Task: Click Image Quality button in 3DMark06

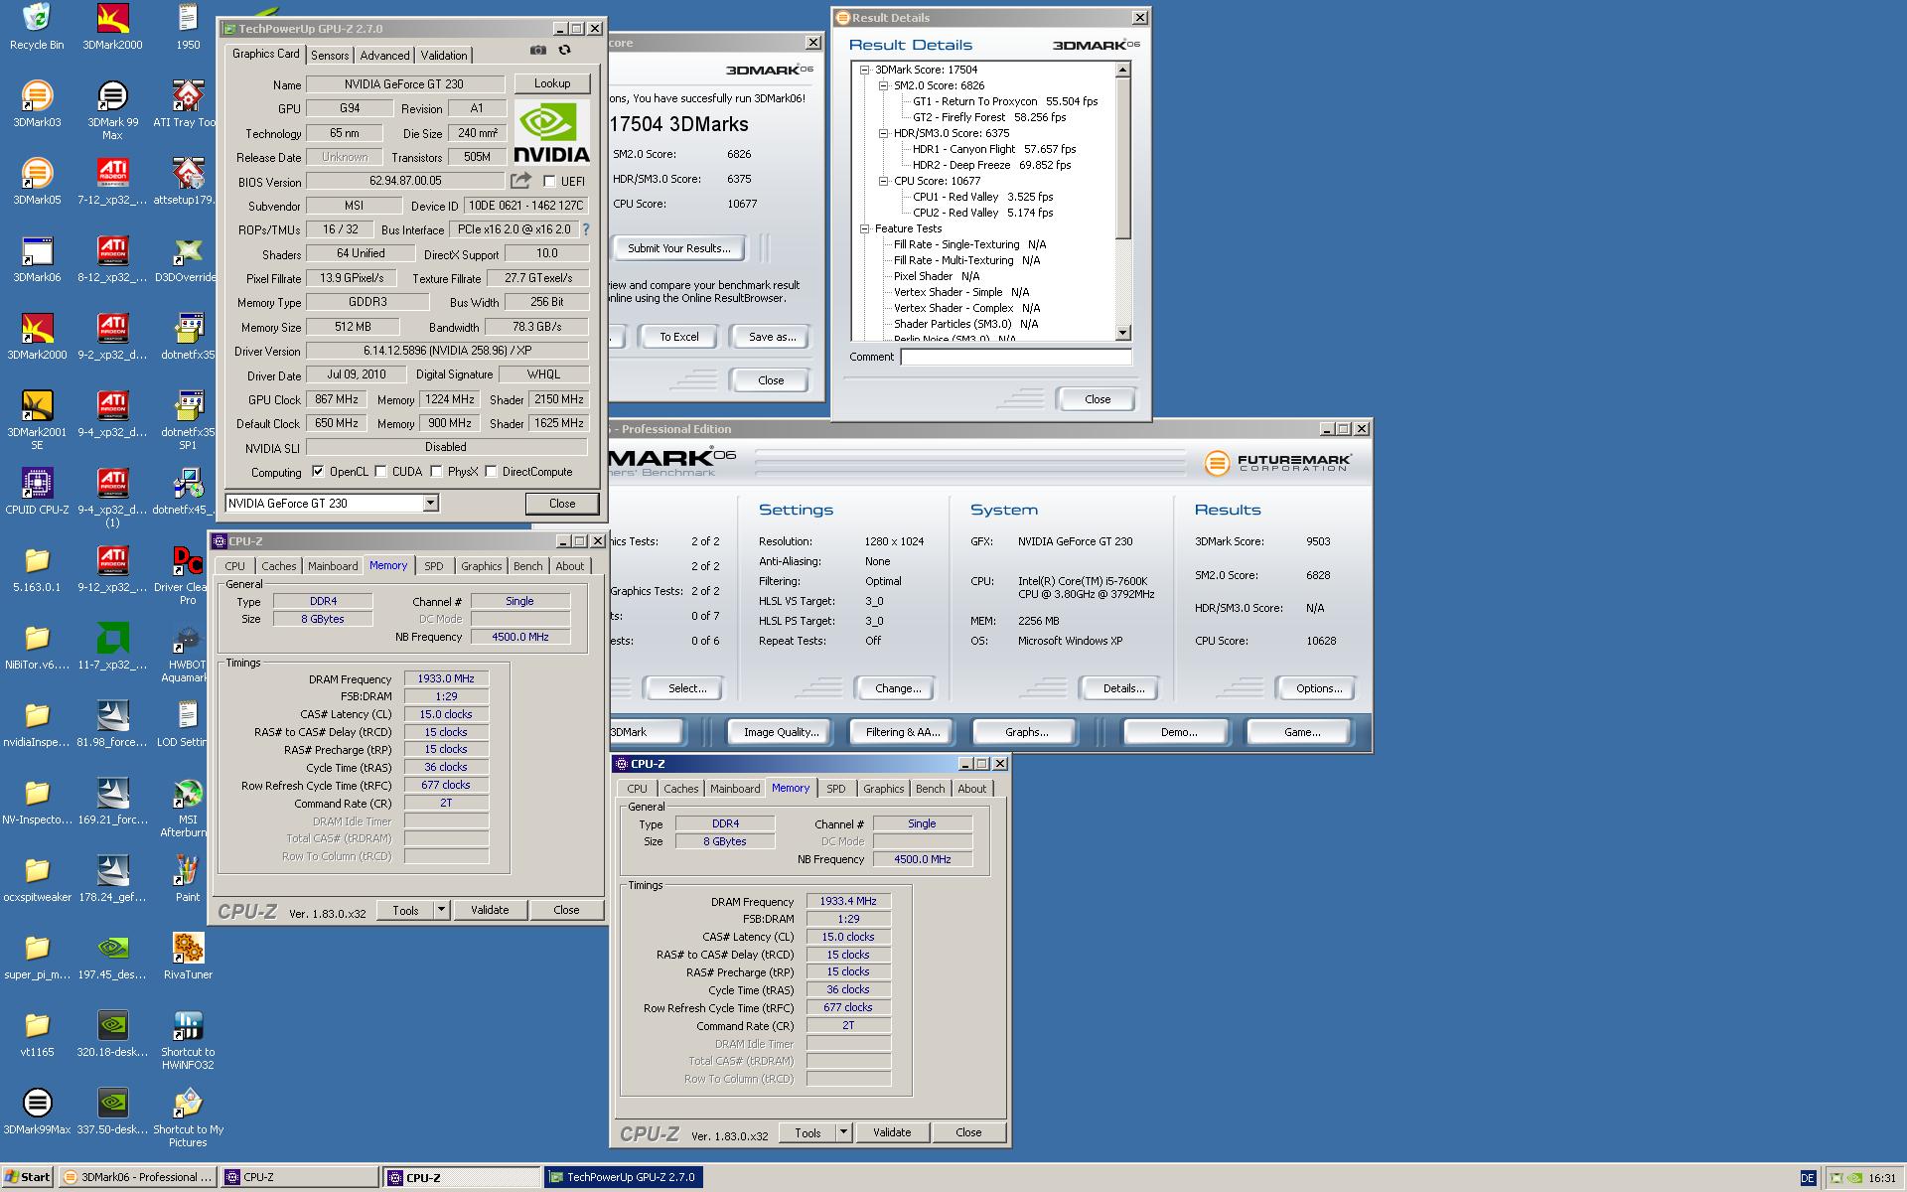Action: pos(782,732)
